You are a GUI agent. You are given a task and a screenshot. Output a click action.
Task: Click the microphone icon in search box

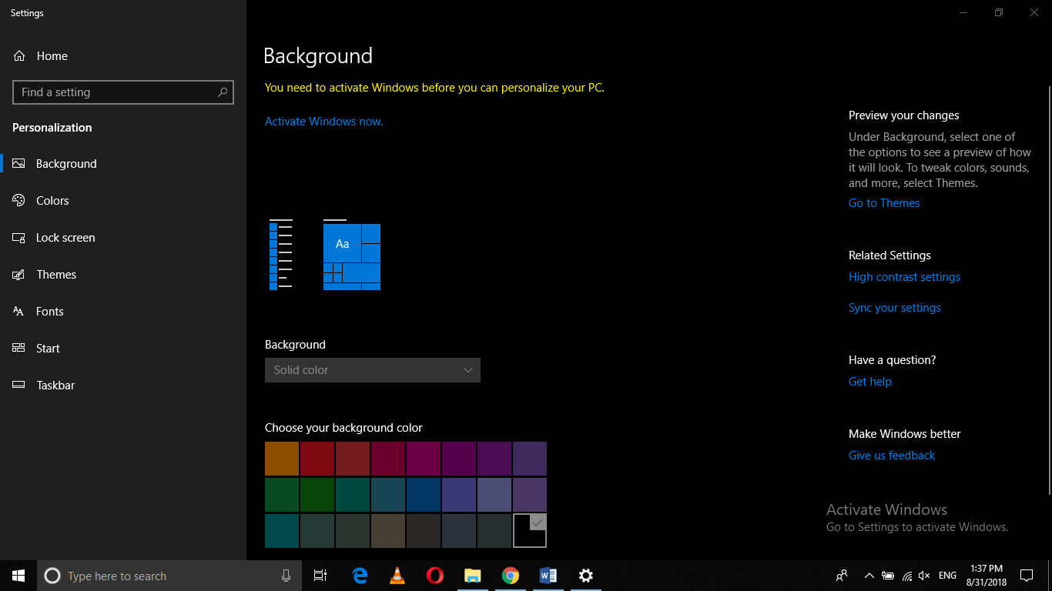(x=286, y=576)
